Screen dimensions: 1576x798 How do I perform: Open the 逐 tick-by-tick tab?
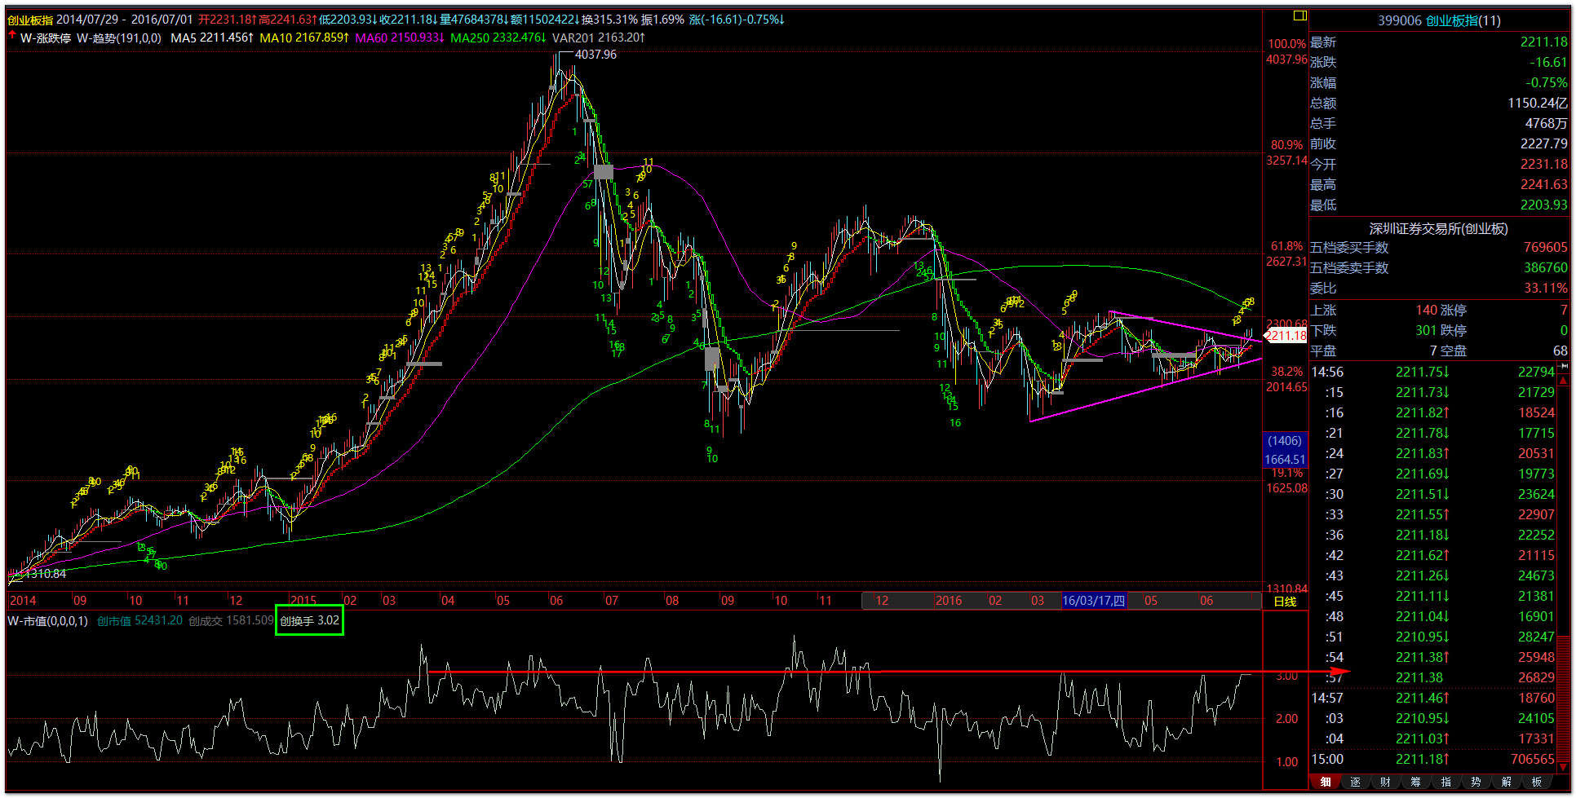pos(1356,782)
